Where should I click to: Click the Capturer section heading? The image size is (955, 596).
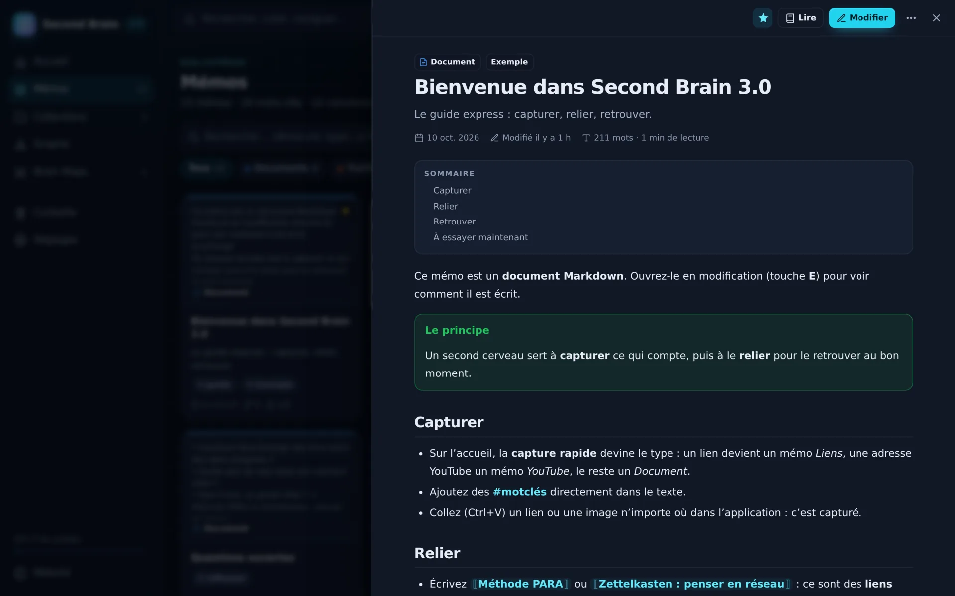click(449, 422)
